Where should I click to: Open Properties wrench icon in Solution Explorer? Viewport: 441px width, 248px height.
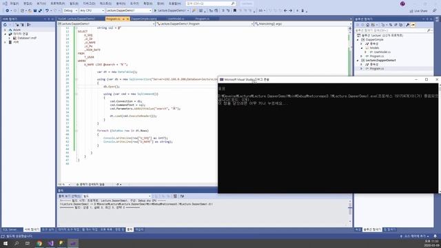click(407, 25)
